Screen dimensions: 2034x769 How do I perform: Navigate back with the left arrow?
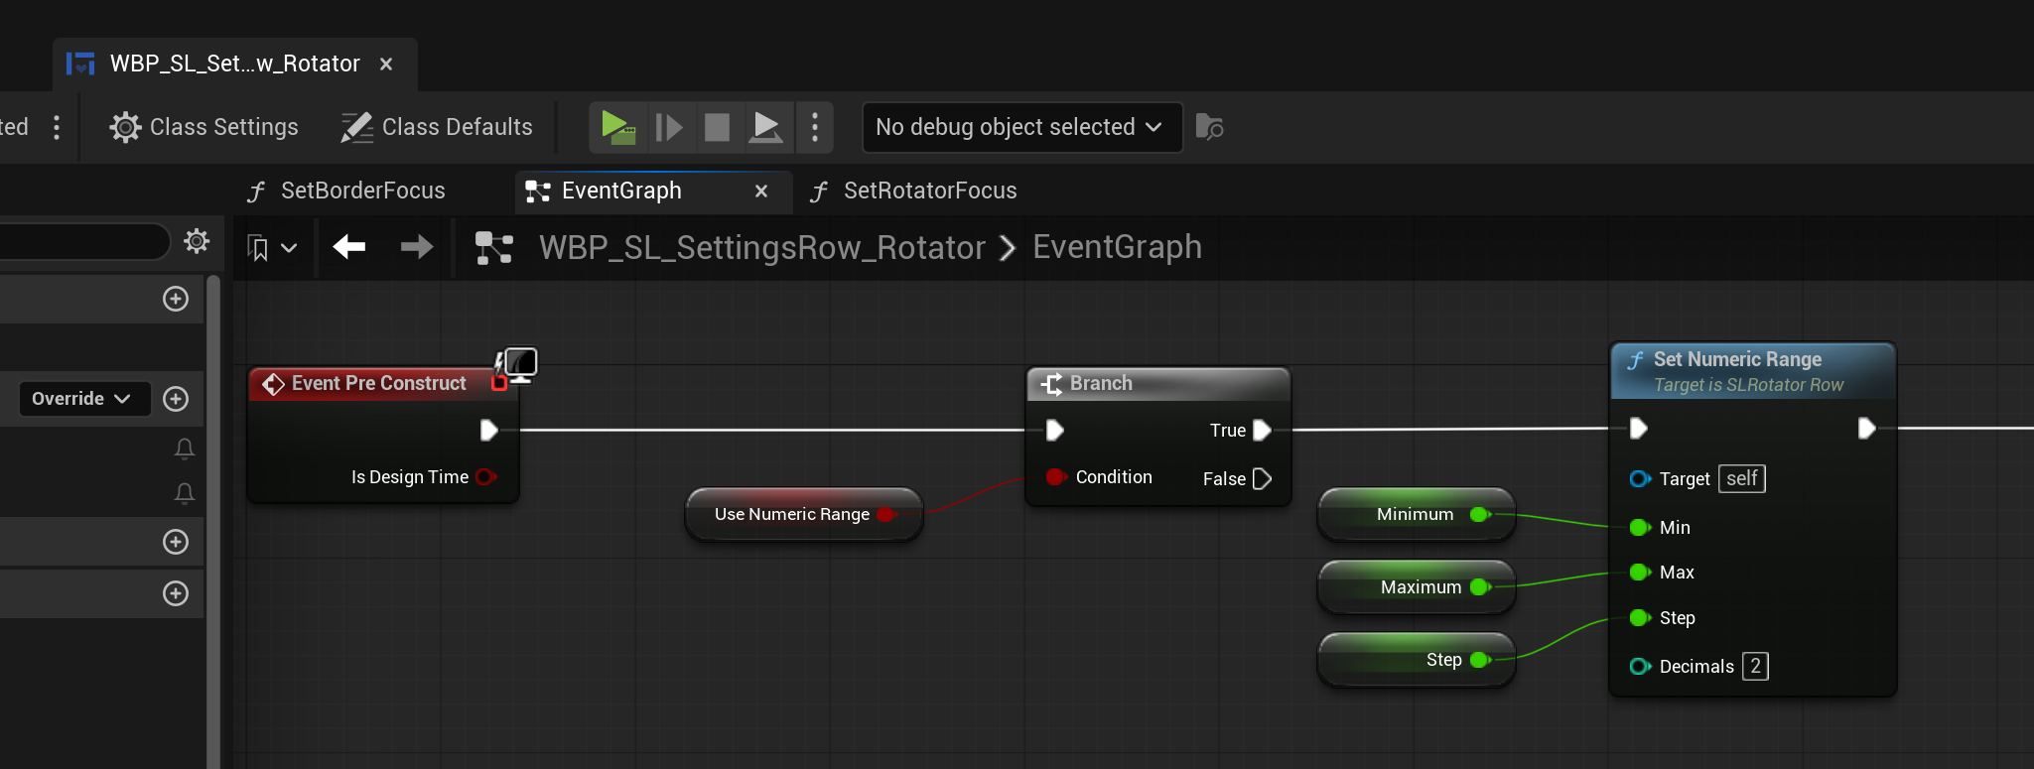click(x=349, y=247)
